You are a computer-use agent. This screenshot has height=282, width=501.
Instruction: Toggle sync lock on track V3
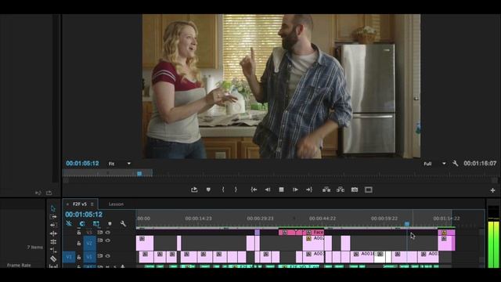tap(100, 233)
